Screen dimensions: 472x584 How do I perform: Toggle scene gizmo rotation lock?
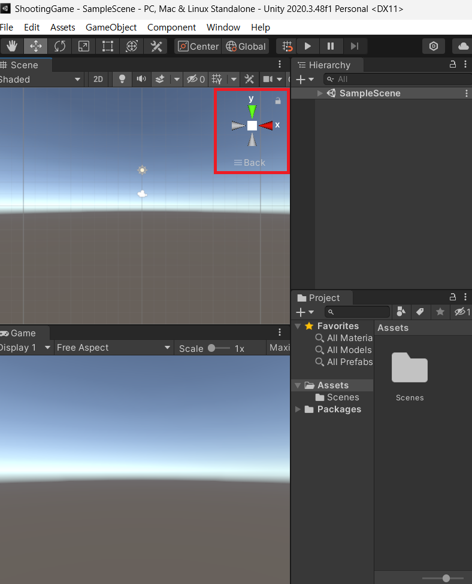click(278, 101)
